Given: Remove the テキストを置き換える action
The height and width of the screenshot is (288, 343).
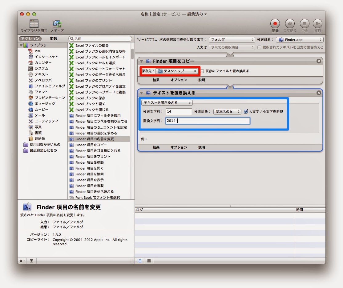Looking at the screenshot, I should 319,93.
